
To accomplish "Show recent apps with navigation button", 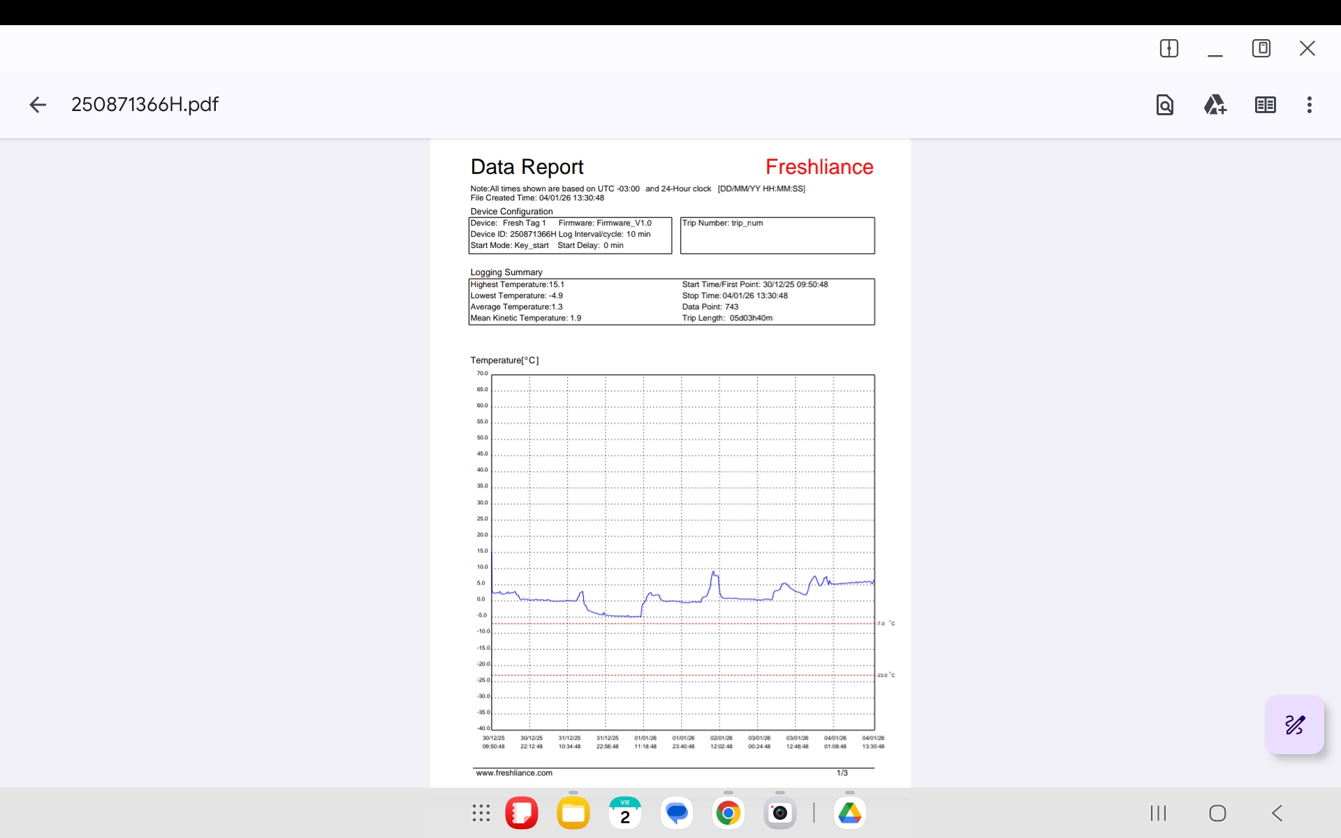I will point(1158,813).
